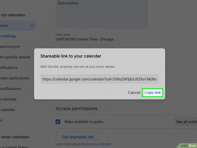The height and width of the screenshot is (148, 197).
Task: Open the sharing your calendar link
Action: tap(96, 144)
